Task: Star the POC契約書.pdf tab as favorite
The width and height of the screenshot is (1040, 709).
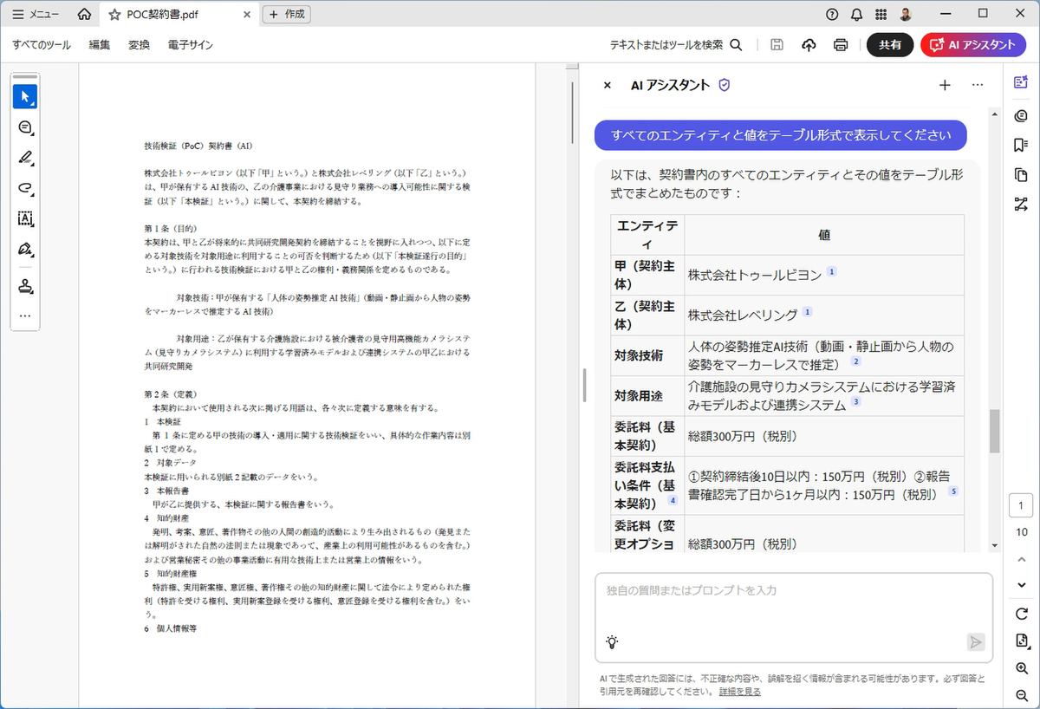Action: pyautogui.click(x=114, y=15)
